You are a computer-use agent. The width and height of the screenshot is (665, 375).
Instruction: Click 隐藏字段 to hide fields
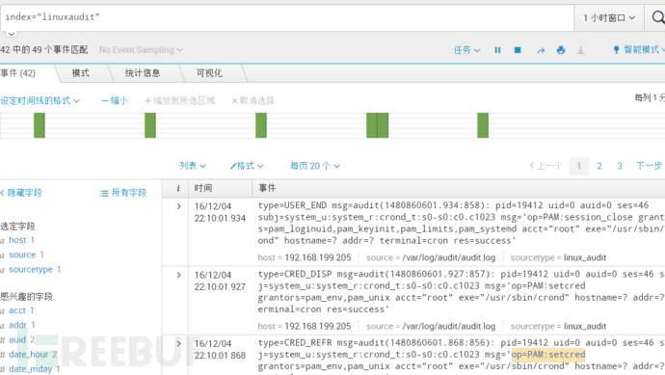click(21, 193)
